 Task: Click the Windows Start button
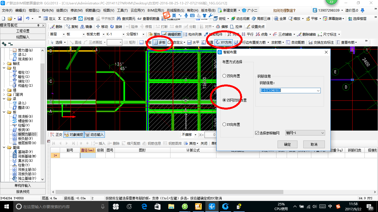(6, 206)
